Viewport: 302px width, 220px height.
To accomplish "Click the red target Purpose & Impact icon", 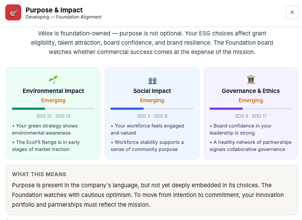I will coord(13,13).
